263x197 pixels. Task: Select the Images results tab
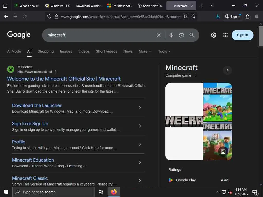tap(66, 51)
